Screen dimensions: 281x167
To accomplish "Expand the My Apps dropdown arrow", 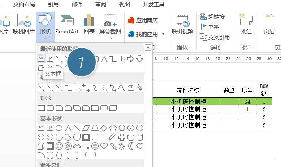I will (163, 34).
